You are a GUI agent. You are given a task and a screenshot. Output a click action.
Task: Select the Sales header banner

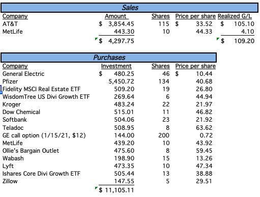(x=130, y=8)
